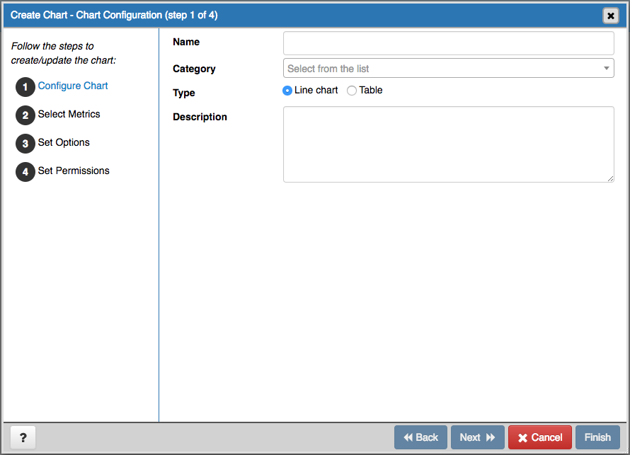Click the Type field label
The height and width of the screenshot is (455, 630).
coord(183,93)
